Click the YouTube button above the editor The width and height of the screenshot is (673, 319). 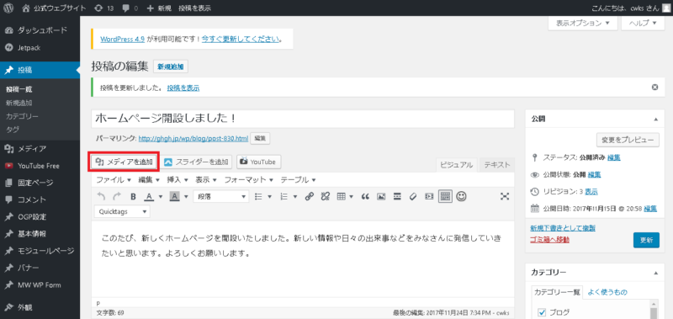[259, 162]
